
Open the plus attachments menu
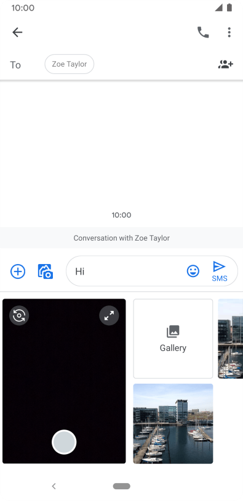click(x=18, y=271)
